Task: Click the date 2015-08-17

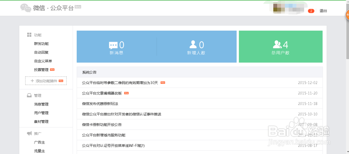Action: click(307, 146)
